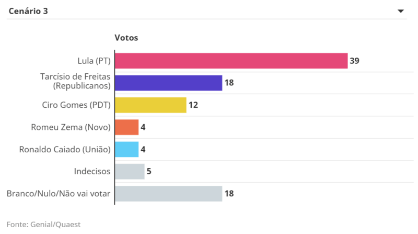The width and height of the screenshot is (418, 234).
Task: Select the purple Tarcísio de Freitas bar
Action: [x=168, y=83]
